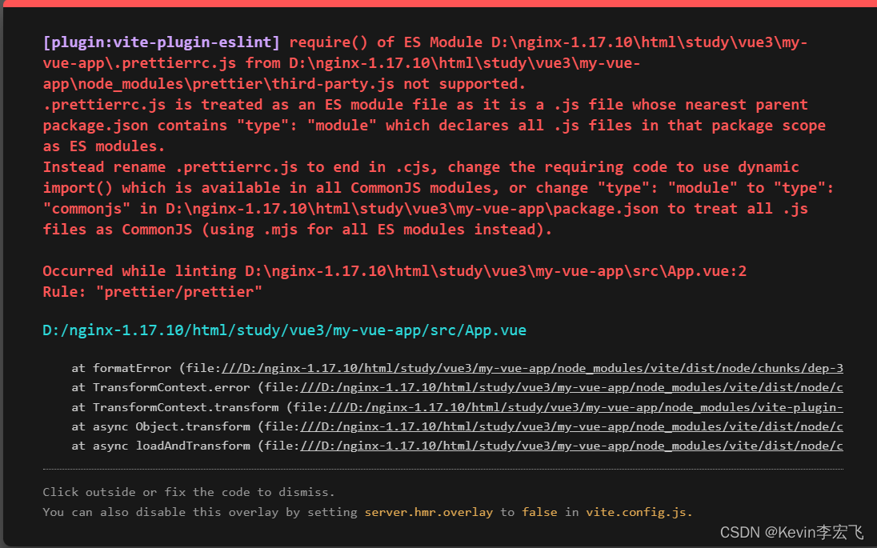This screenshot has width=877, height=548.
Task: Click the dotted separator above the tip
Action: coord(443,470)
